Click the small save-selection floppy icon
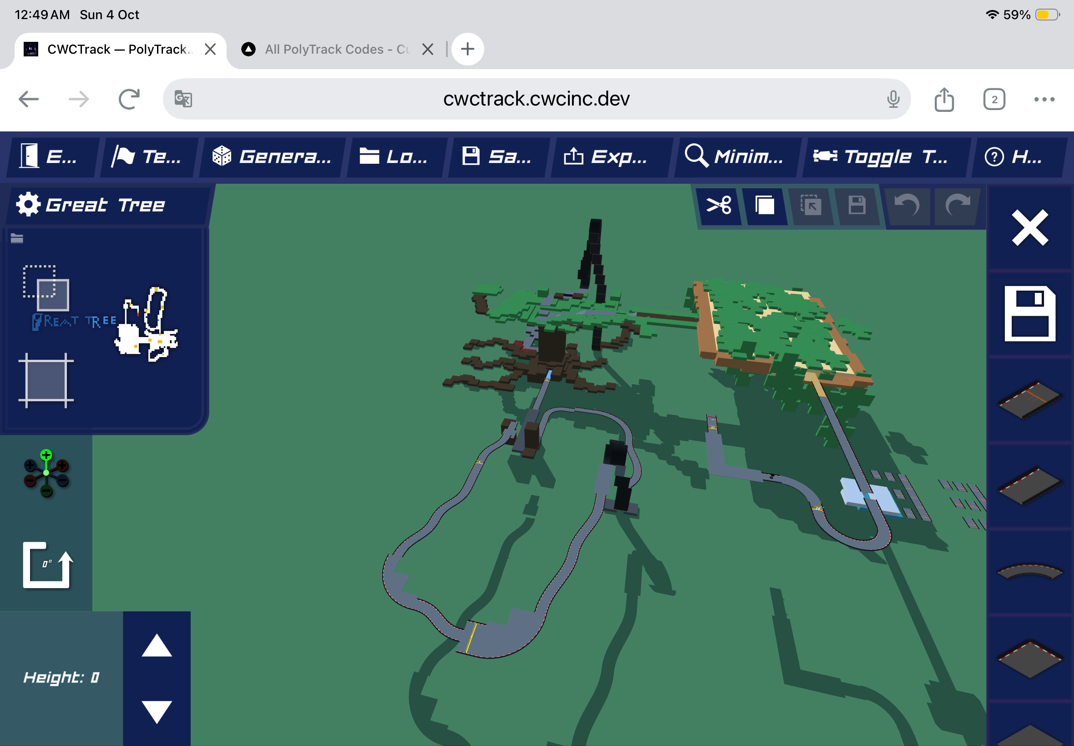 tap(856, 205)
